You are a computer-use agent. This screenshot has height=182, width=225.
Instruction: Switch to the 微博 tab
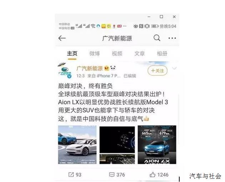point(94,54)
